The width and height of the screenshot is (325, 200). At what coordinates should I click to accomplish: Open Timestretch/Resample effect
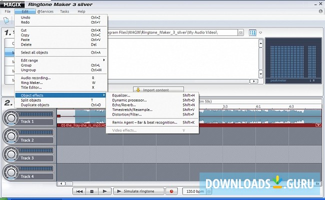(152, 109)
